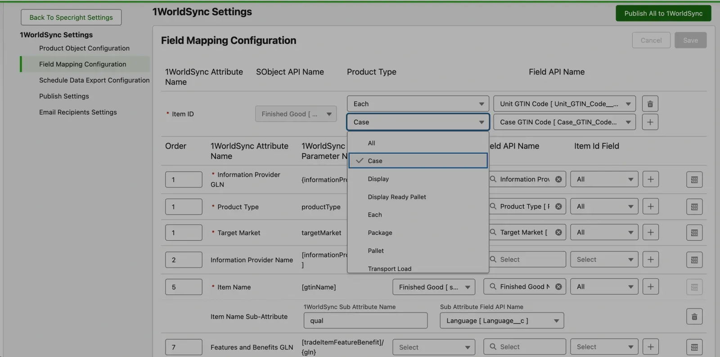Screen dimensions: 720x357
Task: Open Each product type dropdown
Action: (x=418, y=104)
